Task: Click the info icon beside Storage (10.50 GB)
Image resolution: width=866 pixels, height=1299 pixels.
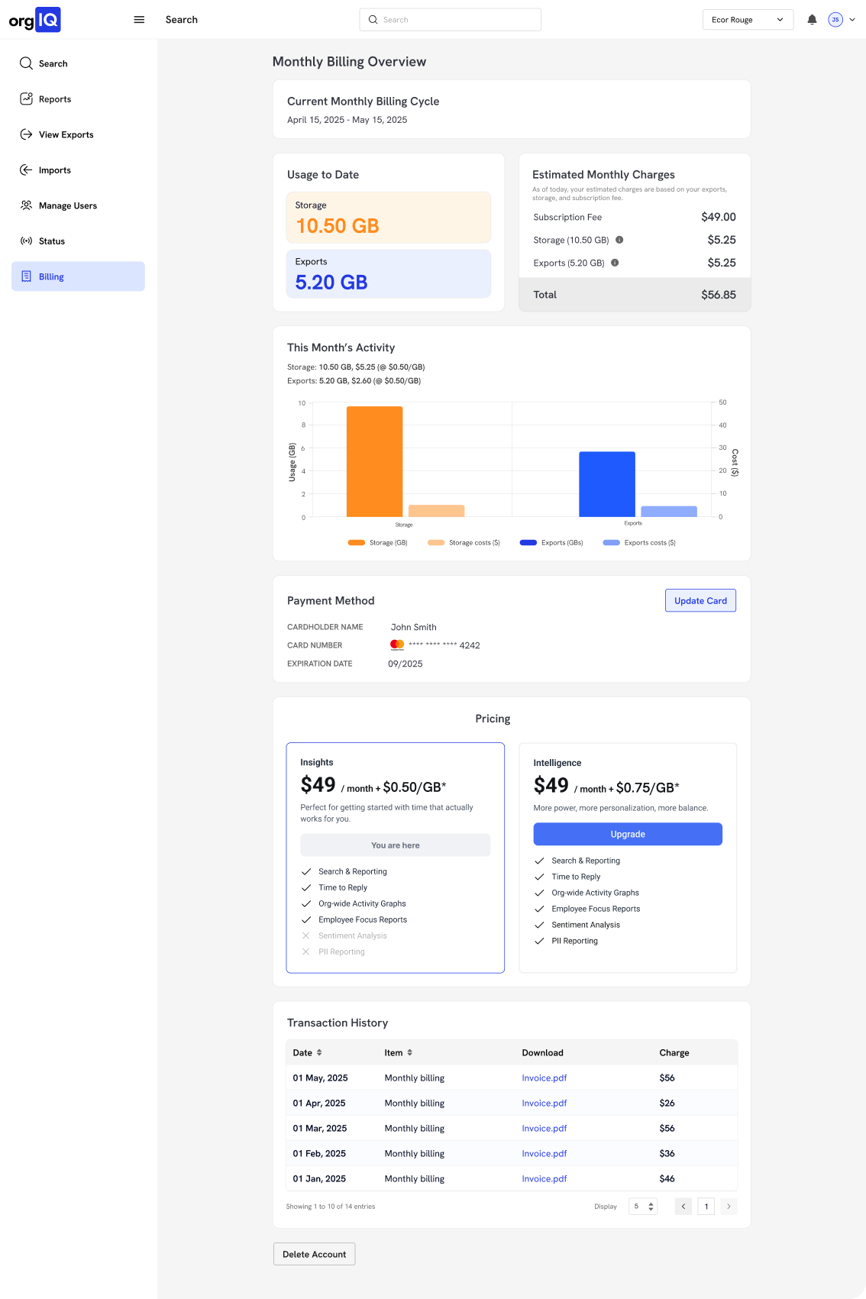Action: [x=619, y=240]
